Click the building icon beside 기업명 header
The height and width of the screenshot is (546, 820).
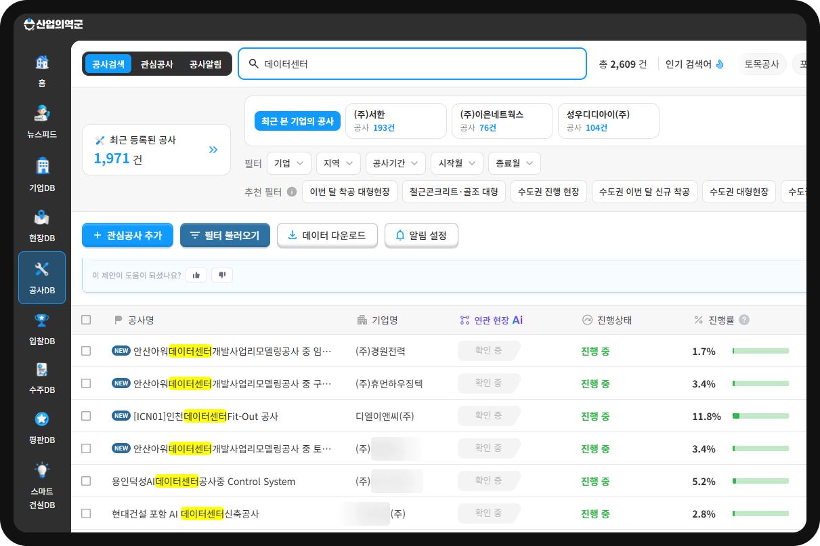tap(362, 320)
